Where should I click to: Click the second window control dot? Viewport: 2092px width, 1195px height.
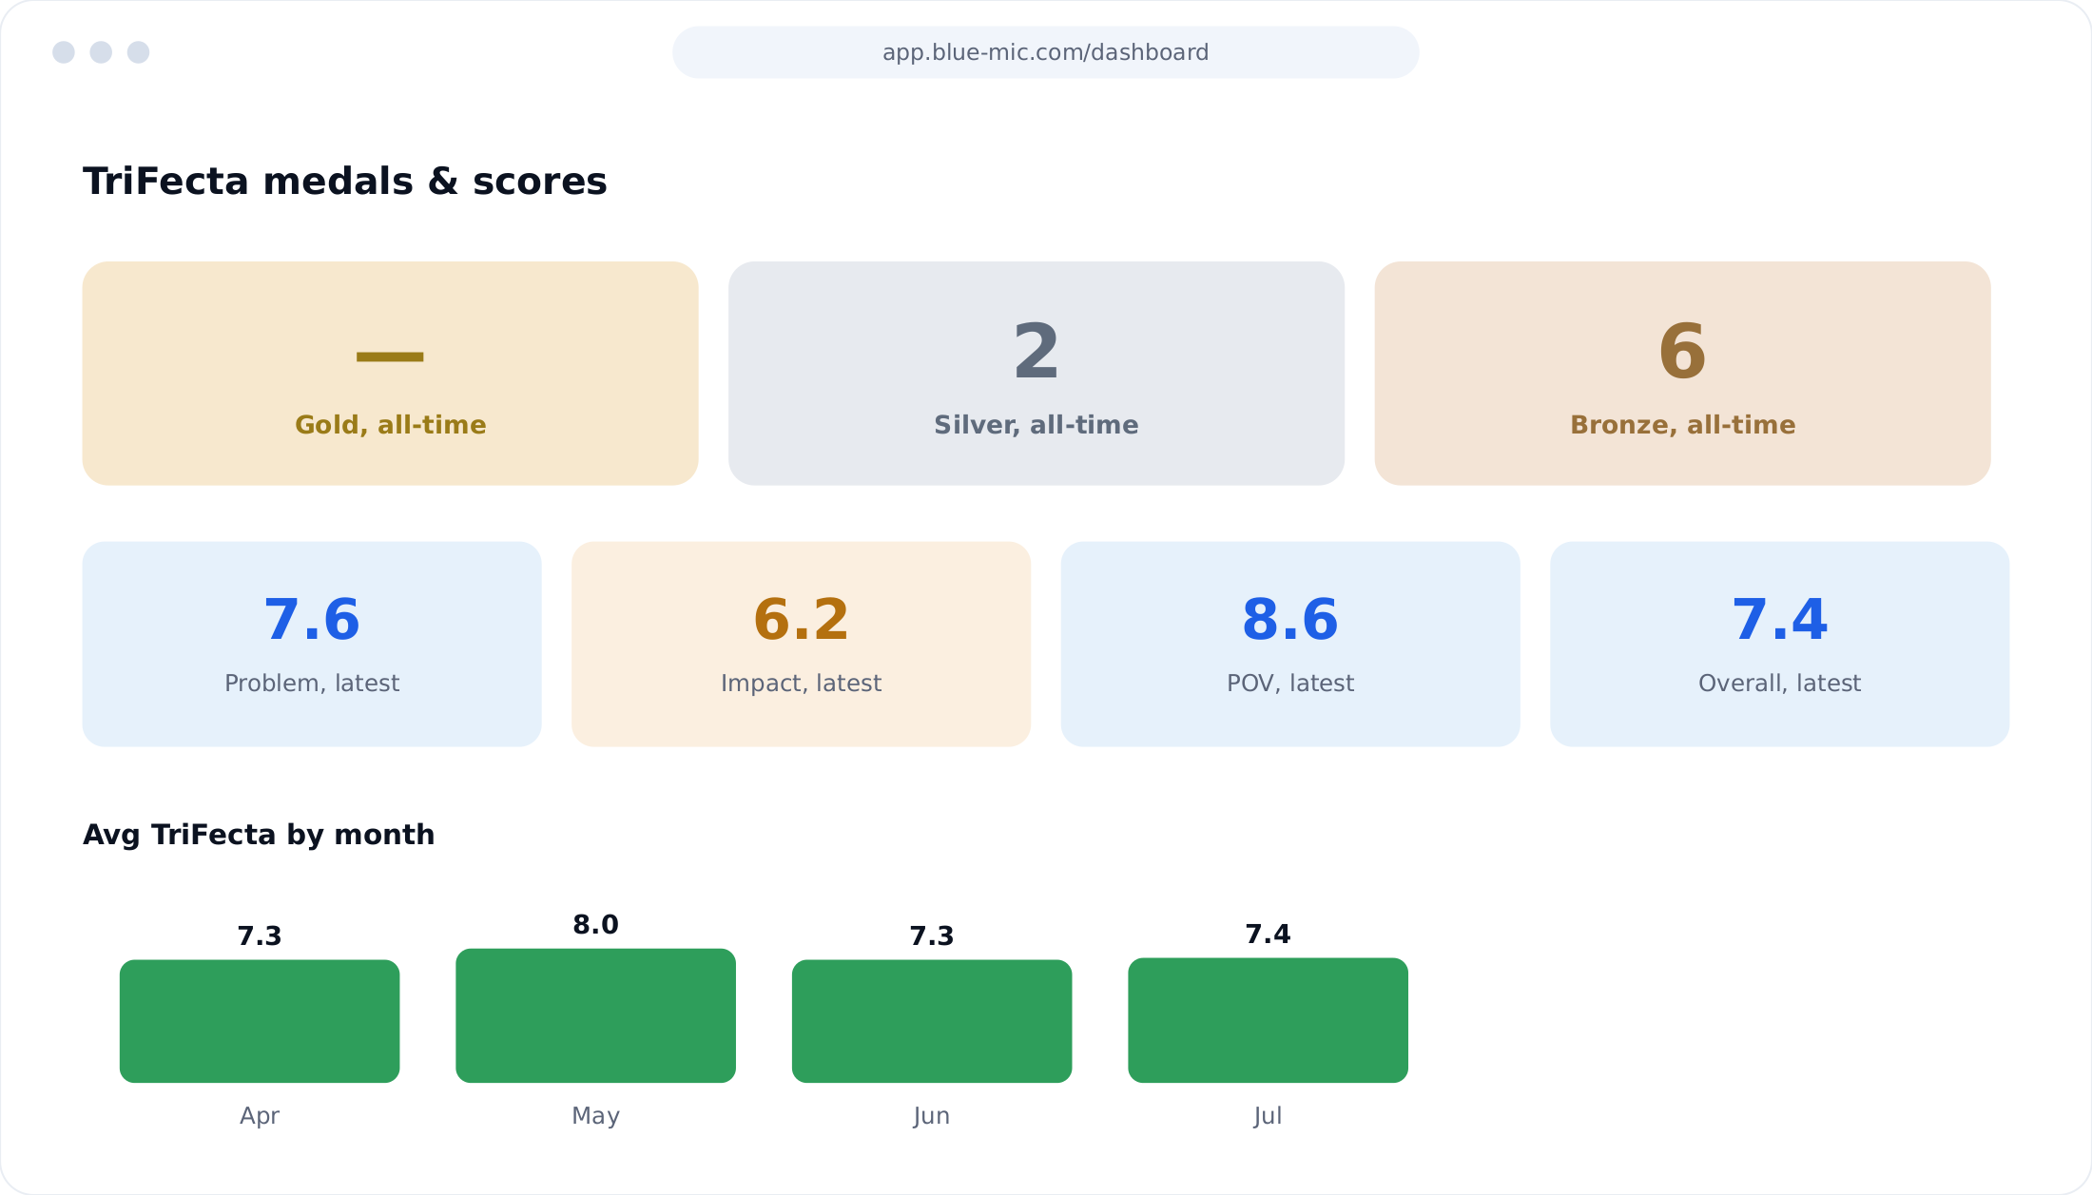pyautogui.click(x=101, y=52)
